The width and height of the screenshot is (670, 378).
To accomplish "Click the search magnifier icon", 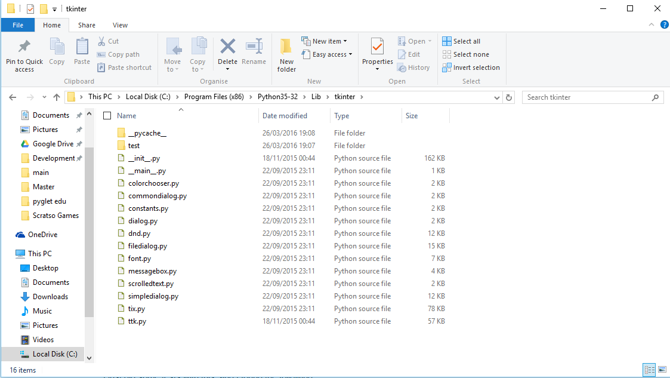I will pyautogui.click(x=656, y=97).
